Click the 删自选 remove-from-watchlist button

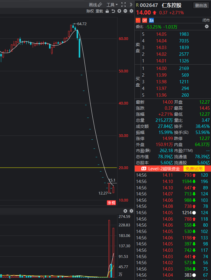[201, 5]
